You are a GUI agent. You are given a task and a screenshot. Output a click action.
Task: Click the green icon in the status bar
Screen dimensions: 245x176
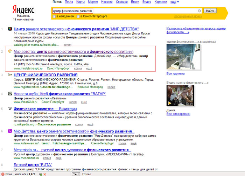point(41,174)
